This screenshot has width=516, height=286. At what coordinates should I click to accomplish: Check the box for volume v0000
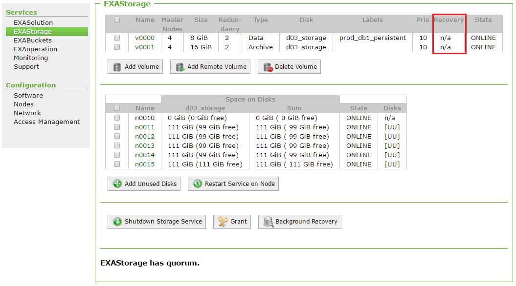pyautogui.click(x=117, y=38)
